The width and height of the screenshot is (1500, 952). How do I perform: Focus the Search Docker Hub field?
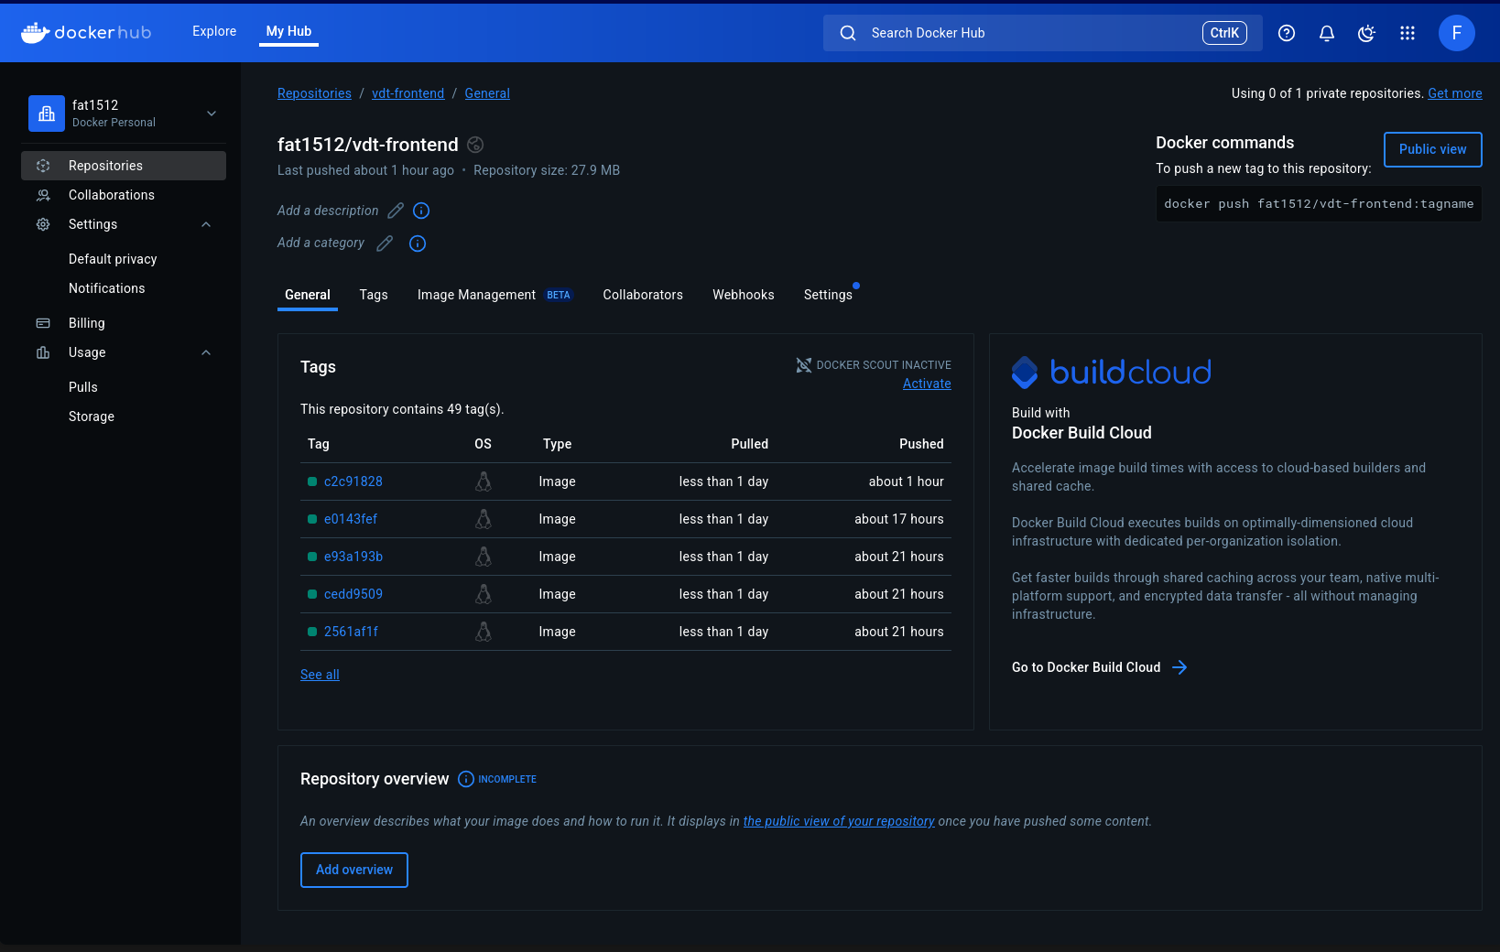point(1043,33)
